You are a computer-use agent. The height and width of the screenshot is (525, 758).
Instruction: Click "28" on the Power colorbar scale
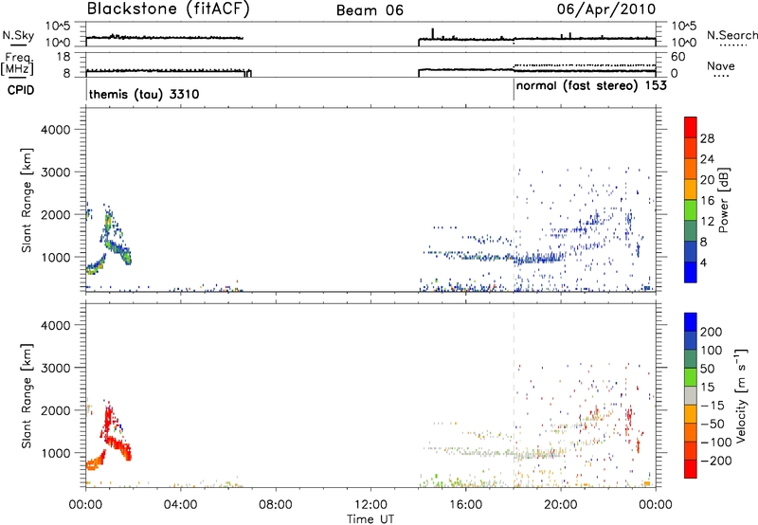[707, 138]
